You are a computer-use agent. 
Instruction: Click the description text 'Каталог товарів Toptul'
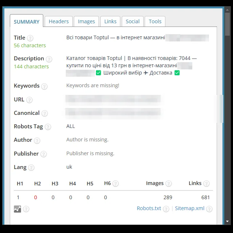coord(94,58)
